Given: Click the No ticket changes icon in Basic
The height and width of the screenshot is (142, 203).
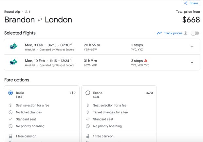Looking at the screenshot, I should [x=10, y=112].
